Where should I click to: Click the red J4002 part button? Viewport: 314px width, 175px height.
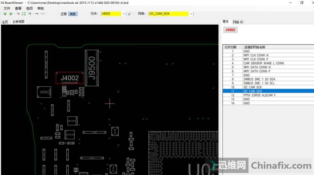click(x=230, y=29)
